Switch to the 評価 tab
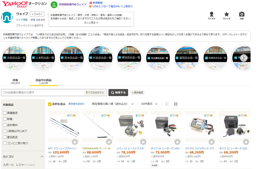The height and width of the screenshot is (169, 257). [15, 81]
